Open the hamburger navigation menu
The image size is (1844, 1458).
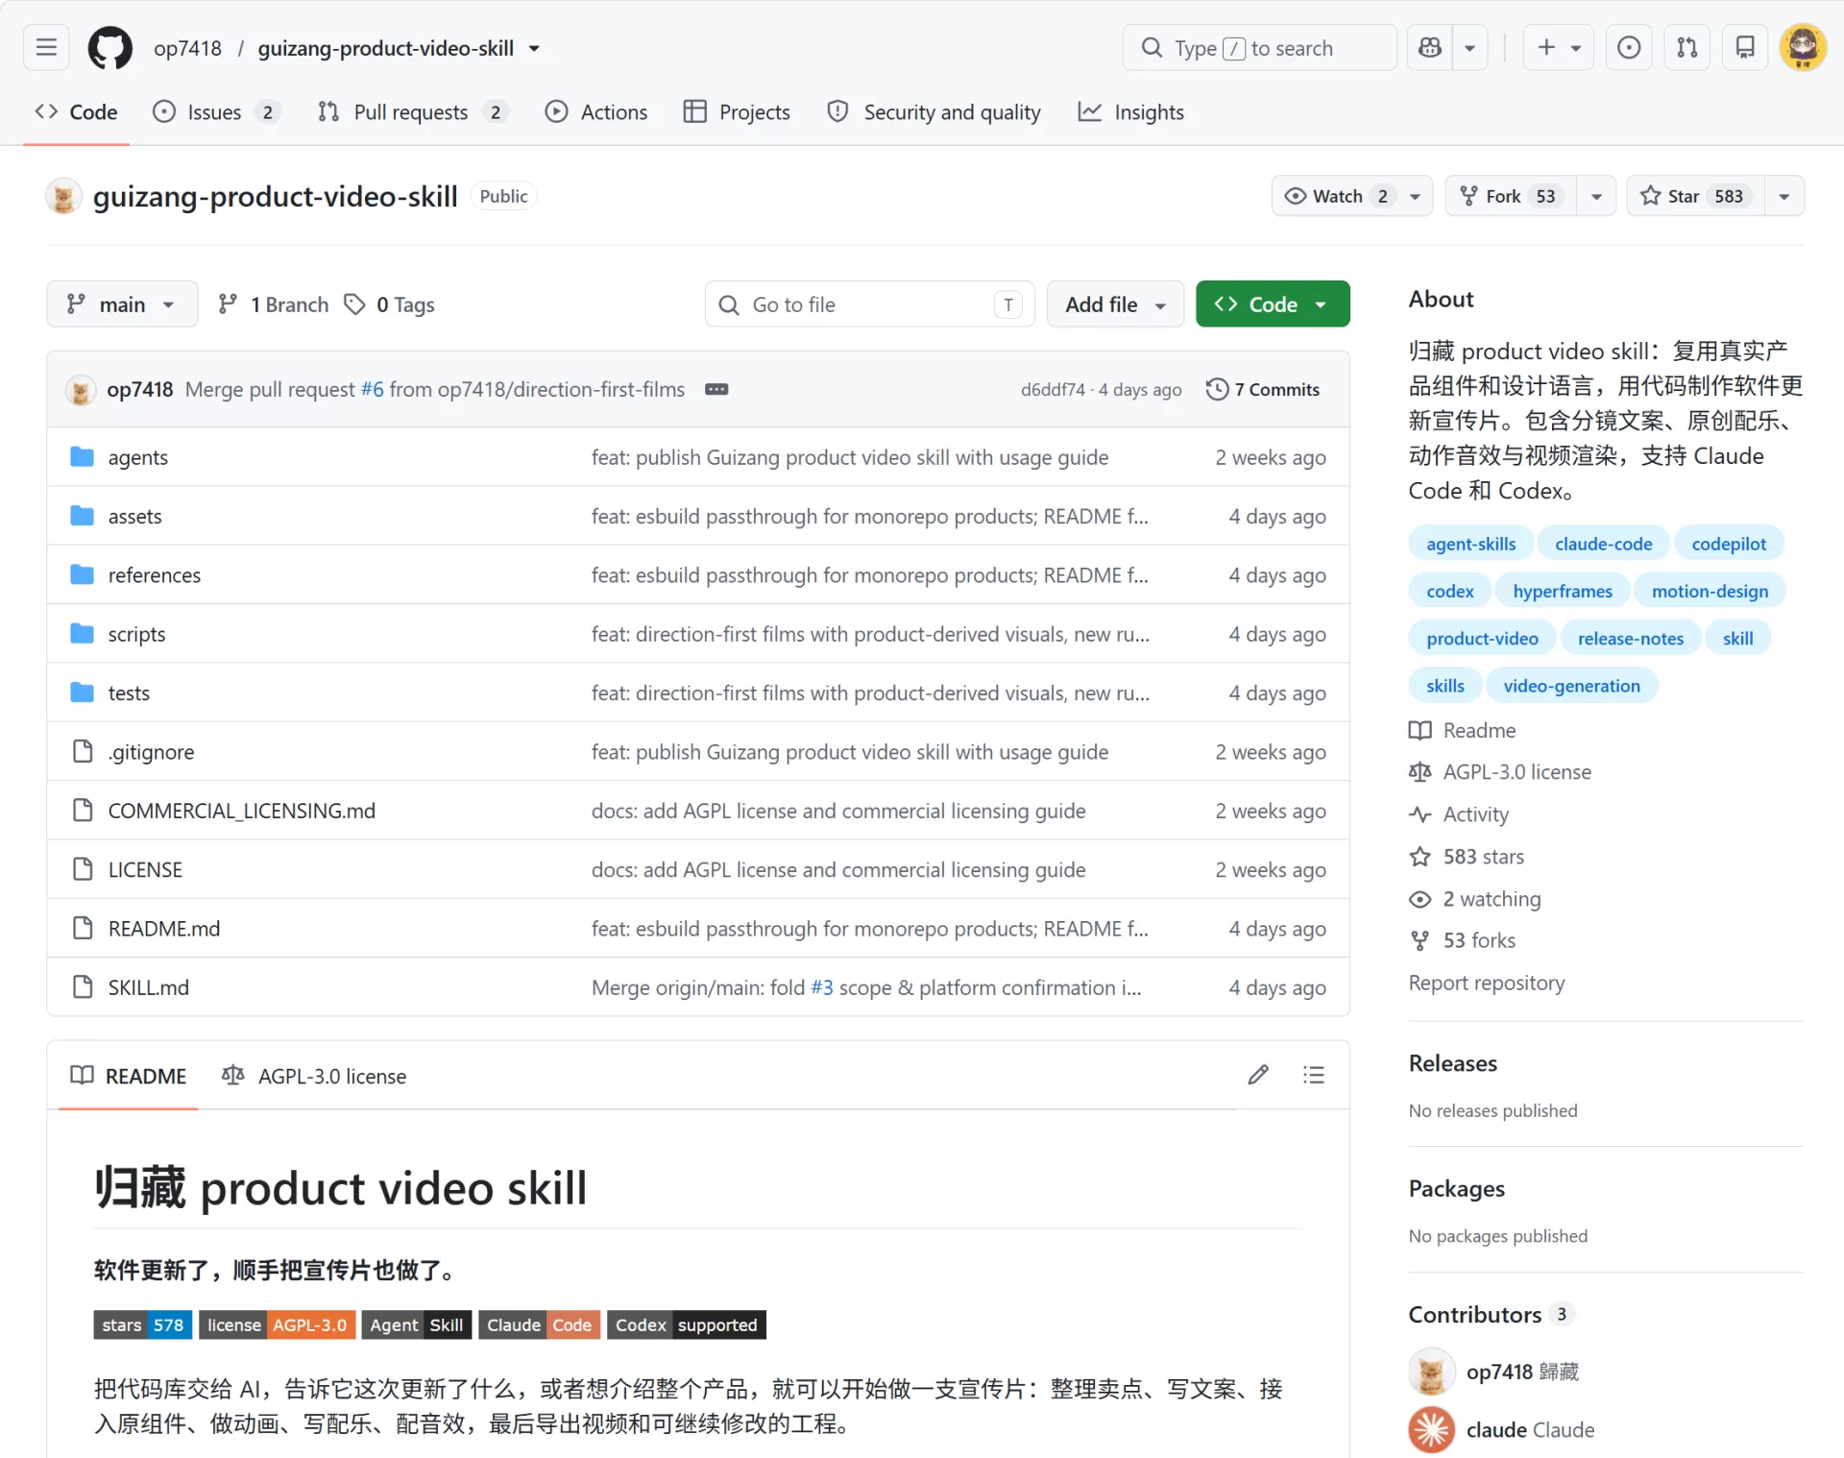46,47
